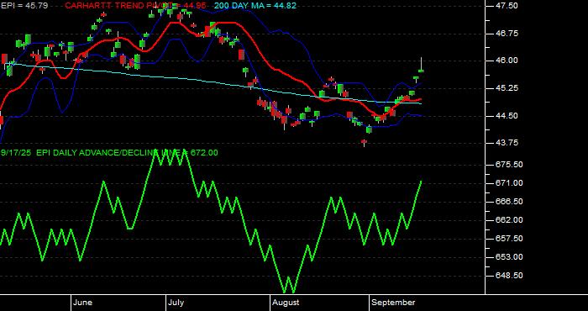
Task: Click the 675.50 indicator axis value
Action: click(508, 165)
